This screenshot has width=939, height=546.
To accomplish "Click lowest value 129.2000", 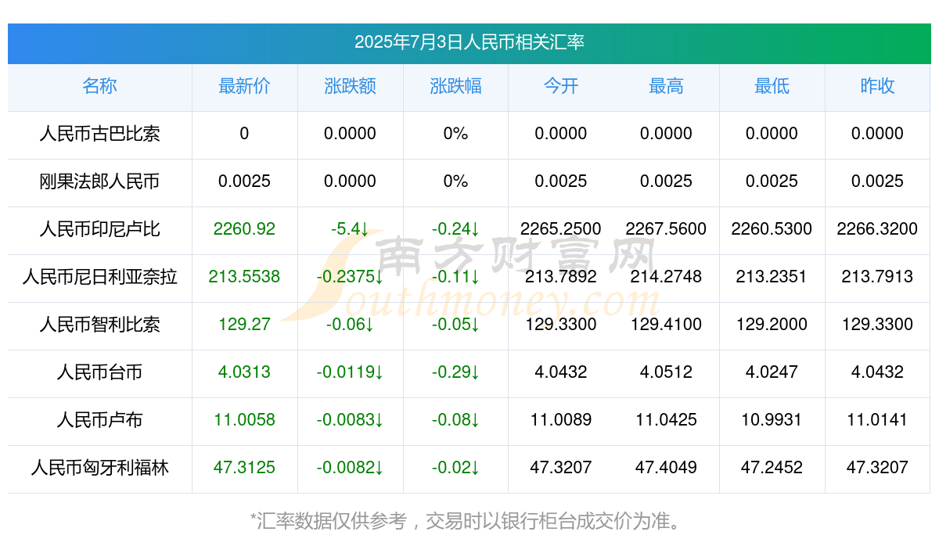I will point(772,325).
